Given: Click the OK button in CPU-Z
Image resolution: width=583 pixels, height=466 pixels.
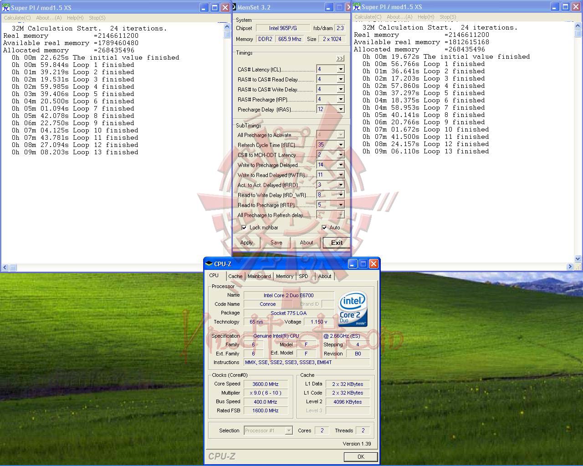Looking at the screenshot, I should (361, 456).
